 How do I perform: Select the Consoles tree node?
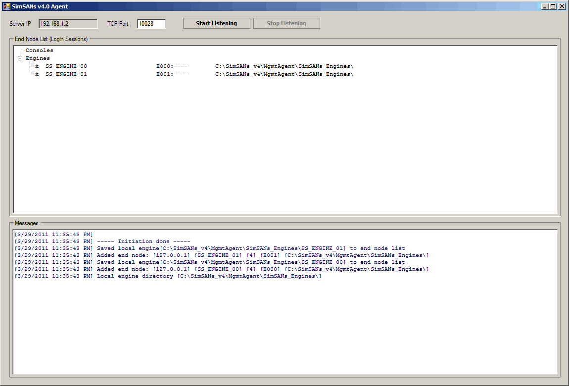point(39,50)
